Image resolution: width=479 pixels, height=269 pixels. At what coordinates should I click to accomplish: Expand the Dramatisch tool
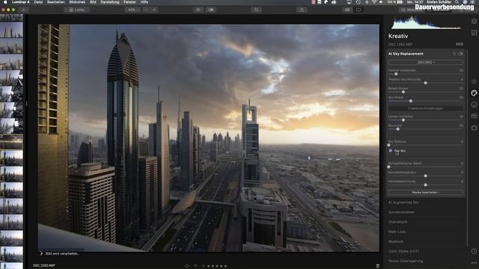(x=397, y=222)
